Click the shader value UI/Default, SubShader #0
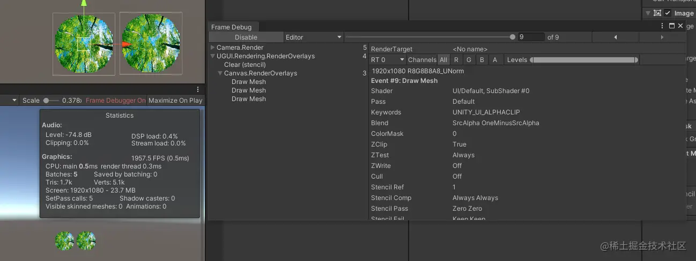This screenshot has width=696, height=261. (491, 91)
